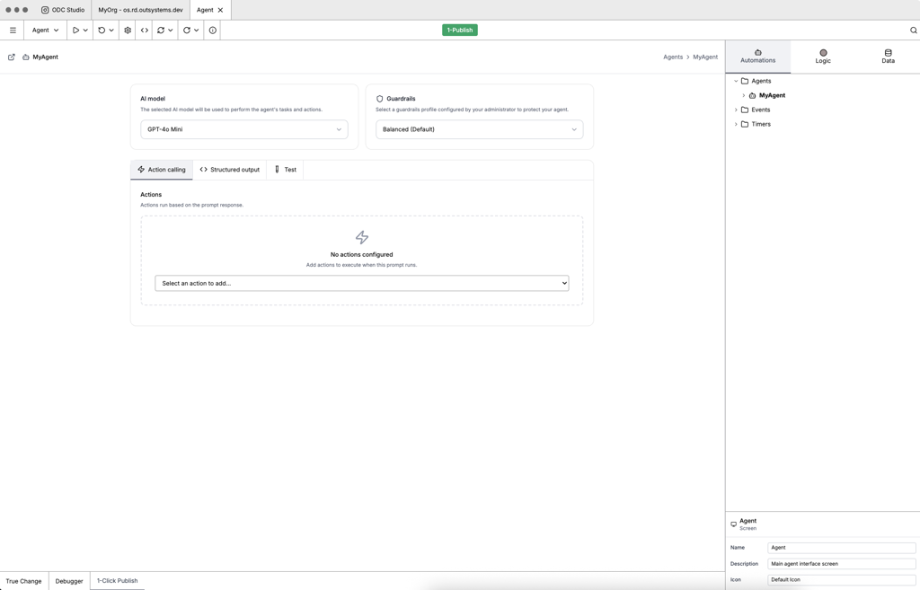Open the GPT-4o Mini AI model dropdown
Screen dimensions: 920x590
pos(244,129)
